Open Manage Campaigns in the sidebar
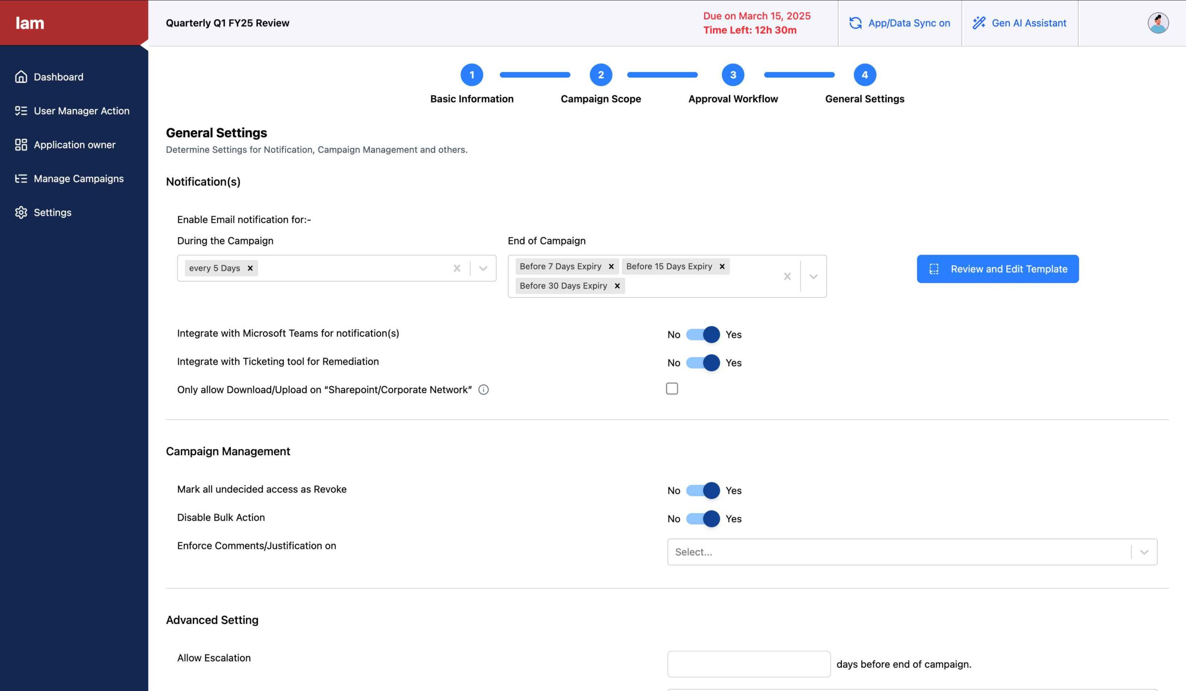This screenshot has height=691, width=1186. point(78,178)
